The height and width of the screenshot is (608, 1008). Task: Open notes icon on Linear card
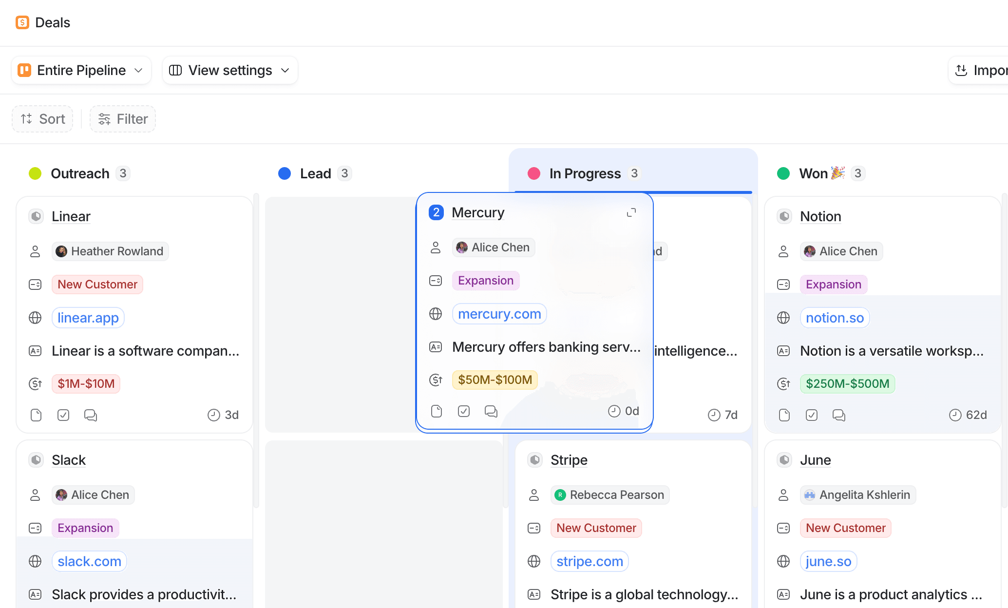point(36,415)
